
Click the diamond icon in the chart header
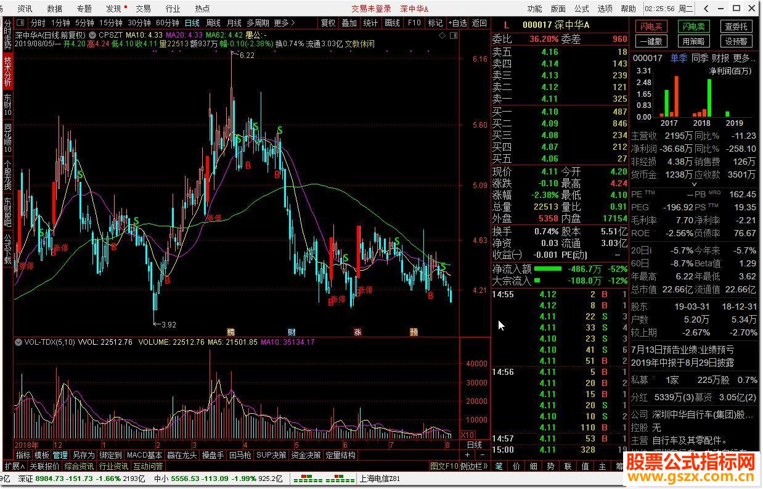[442, 35]
